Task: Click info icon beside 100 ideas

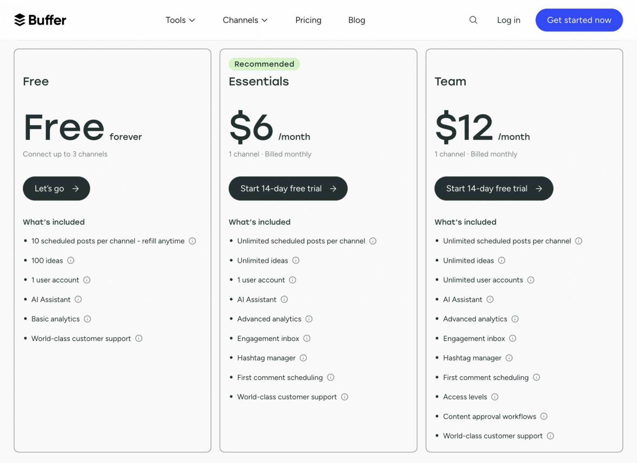Action: tap(71, 261)
